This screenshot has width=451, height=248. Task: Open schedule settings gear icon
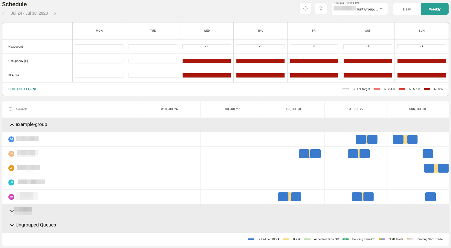[305, 9]
